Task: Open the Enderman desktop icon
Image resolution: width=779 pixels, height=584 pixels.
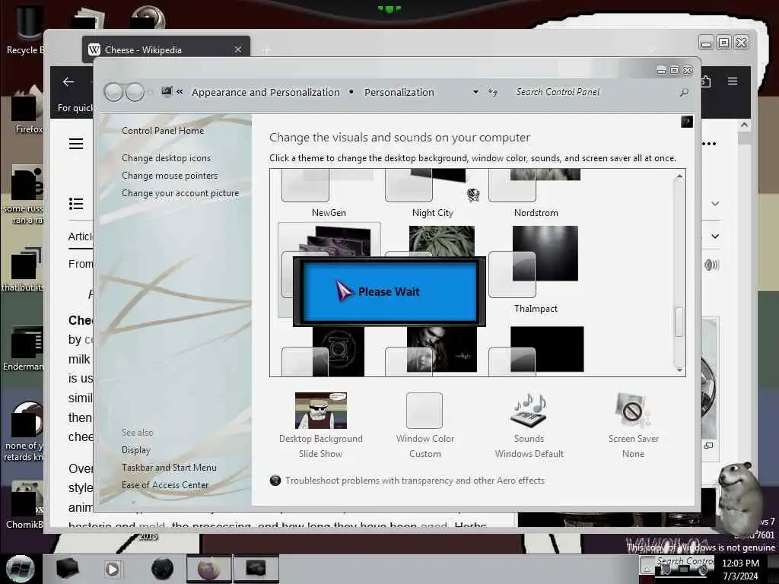Action: (24, 348)
